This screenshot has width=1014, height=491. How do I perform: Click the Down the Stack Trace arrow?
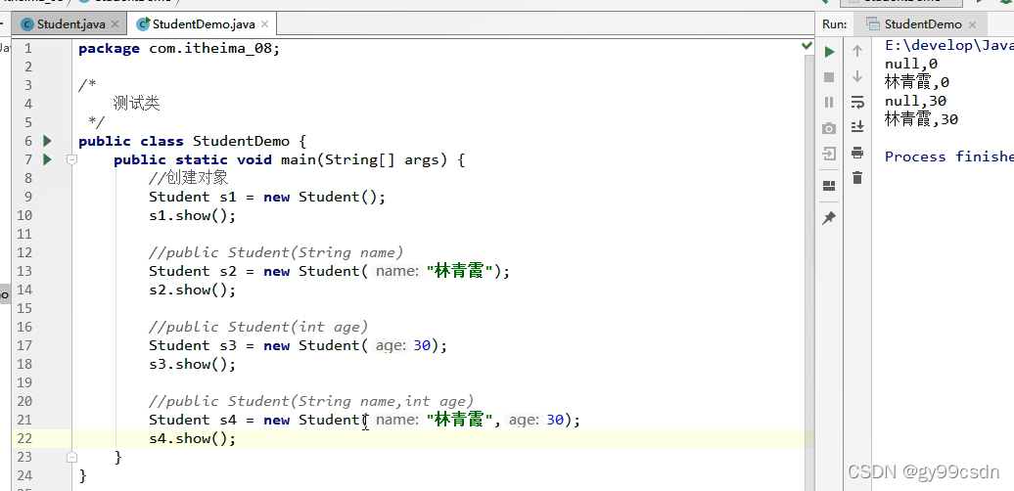[x=857, y=76]
